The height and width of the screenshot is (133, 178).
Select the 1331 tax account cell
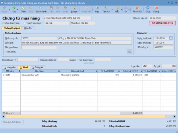151,75
